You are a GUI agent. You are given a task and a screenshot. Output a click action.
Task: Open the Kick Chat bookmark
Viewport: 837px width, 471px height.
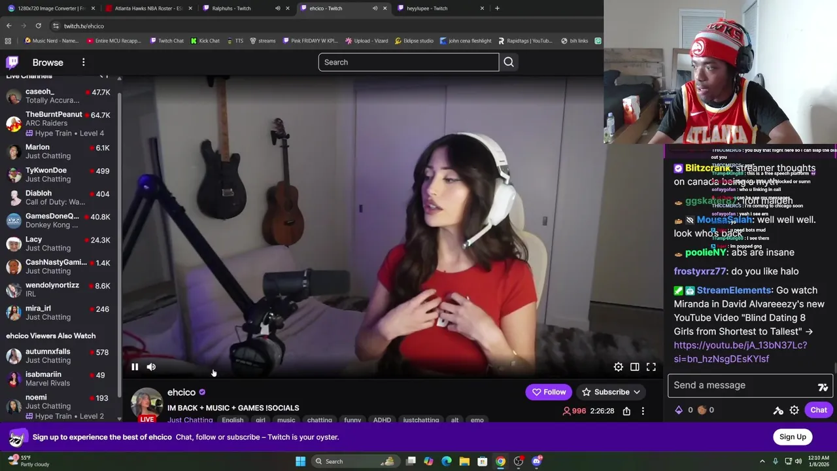(205, 41)
